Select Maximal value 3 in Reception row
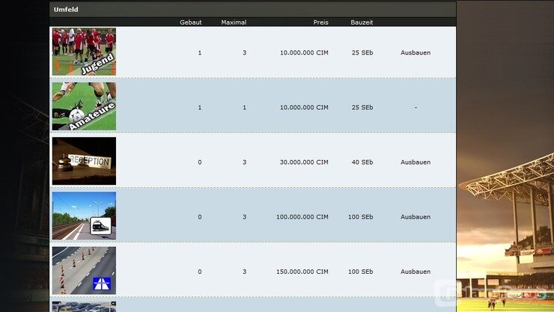 (245, 162)
